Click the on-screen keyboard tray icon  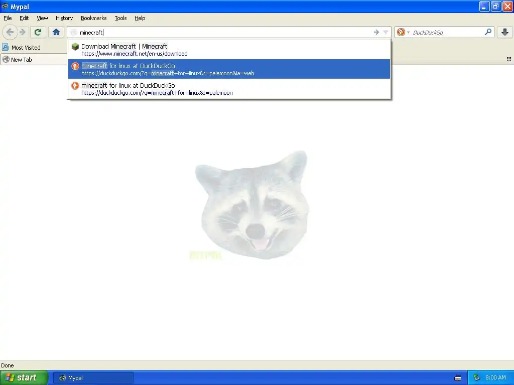[x=458, y=378]
